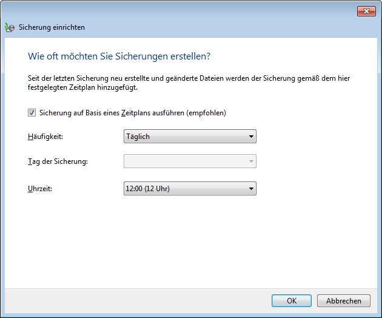Click the arrow beside 'Täglich'

tap(251, 137)
